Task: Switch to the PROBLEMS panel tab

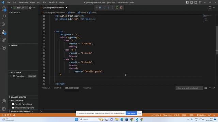Action: (46, 88)
